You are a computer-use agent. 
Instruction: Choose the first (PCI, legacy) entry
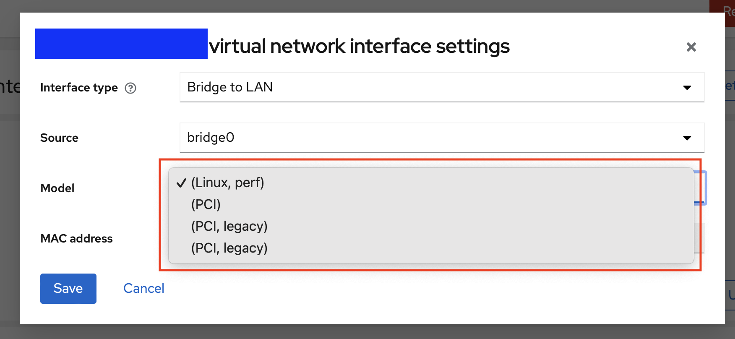(229, 226)
